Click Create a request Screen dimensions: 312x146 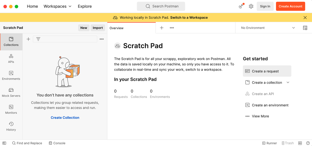pos(267,71)
